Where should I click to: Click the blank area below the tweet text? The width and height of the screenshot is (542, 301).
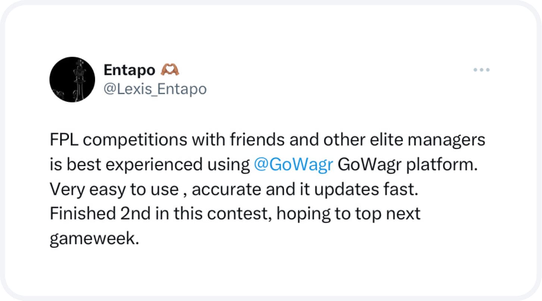coord(271,272)
